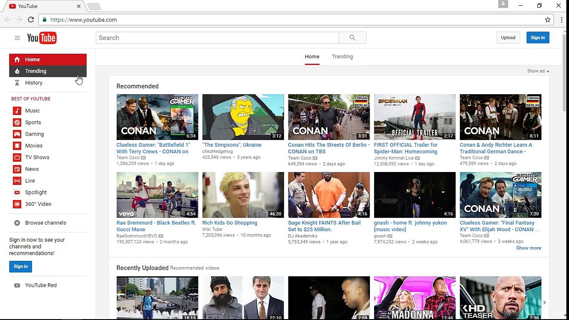Click the browser back arrow

point(8,20)
